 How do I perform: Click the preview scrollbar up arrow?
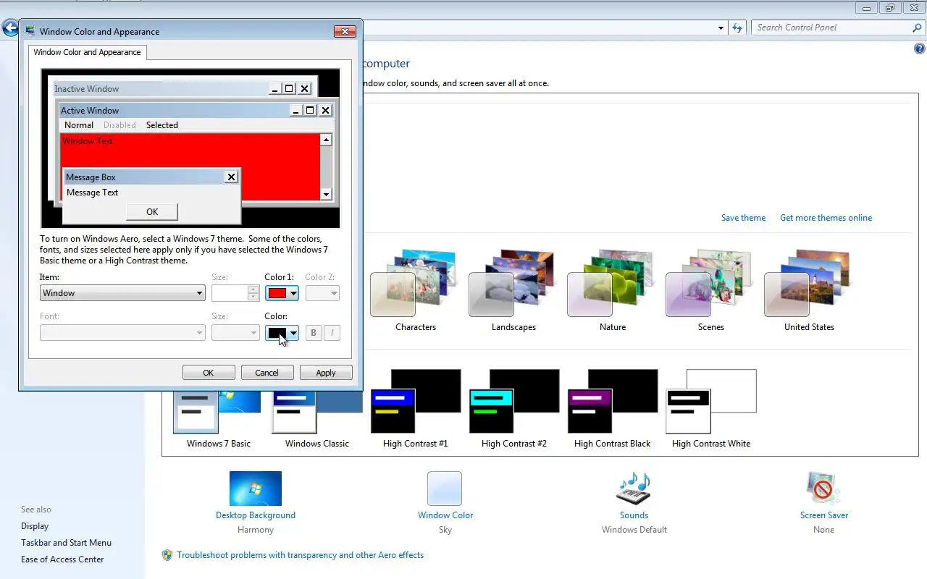point(326,140)
